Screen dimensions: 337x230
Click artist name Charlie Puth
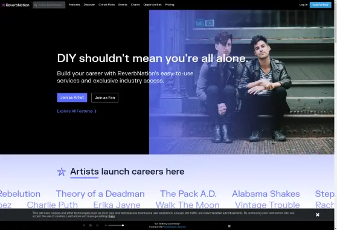coord(52,205)
